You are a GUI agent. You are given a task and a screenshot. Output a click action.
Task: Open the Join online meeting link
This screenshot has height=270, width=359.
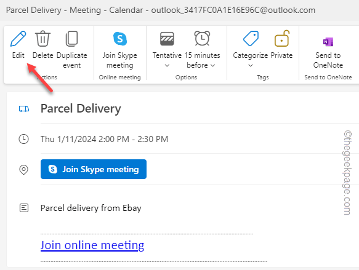coord(92,245)
